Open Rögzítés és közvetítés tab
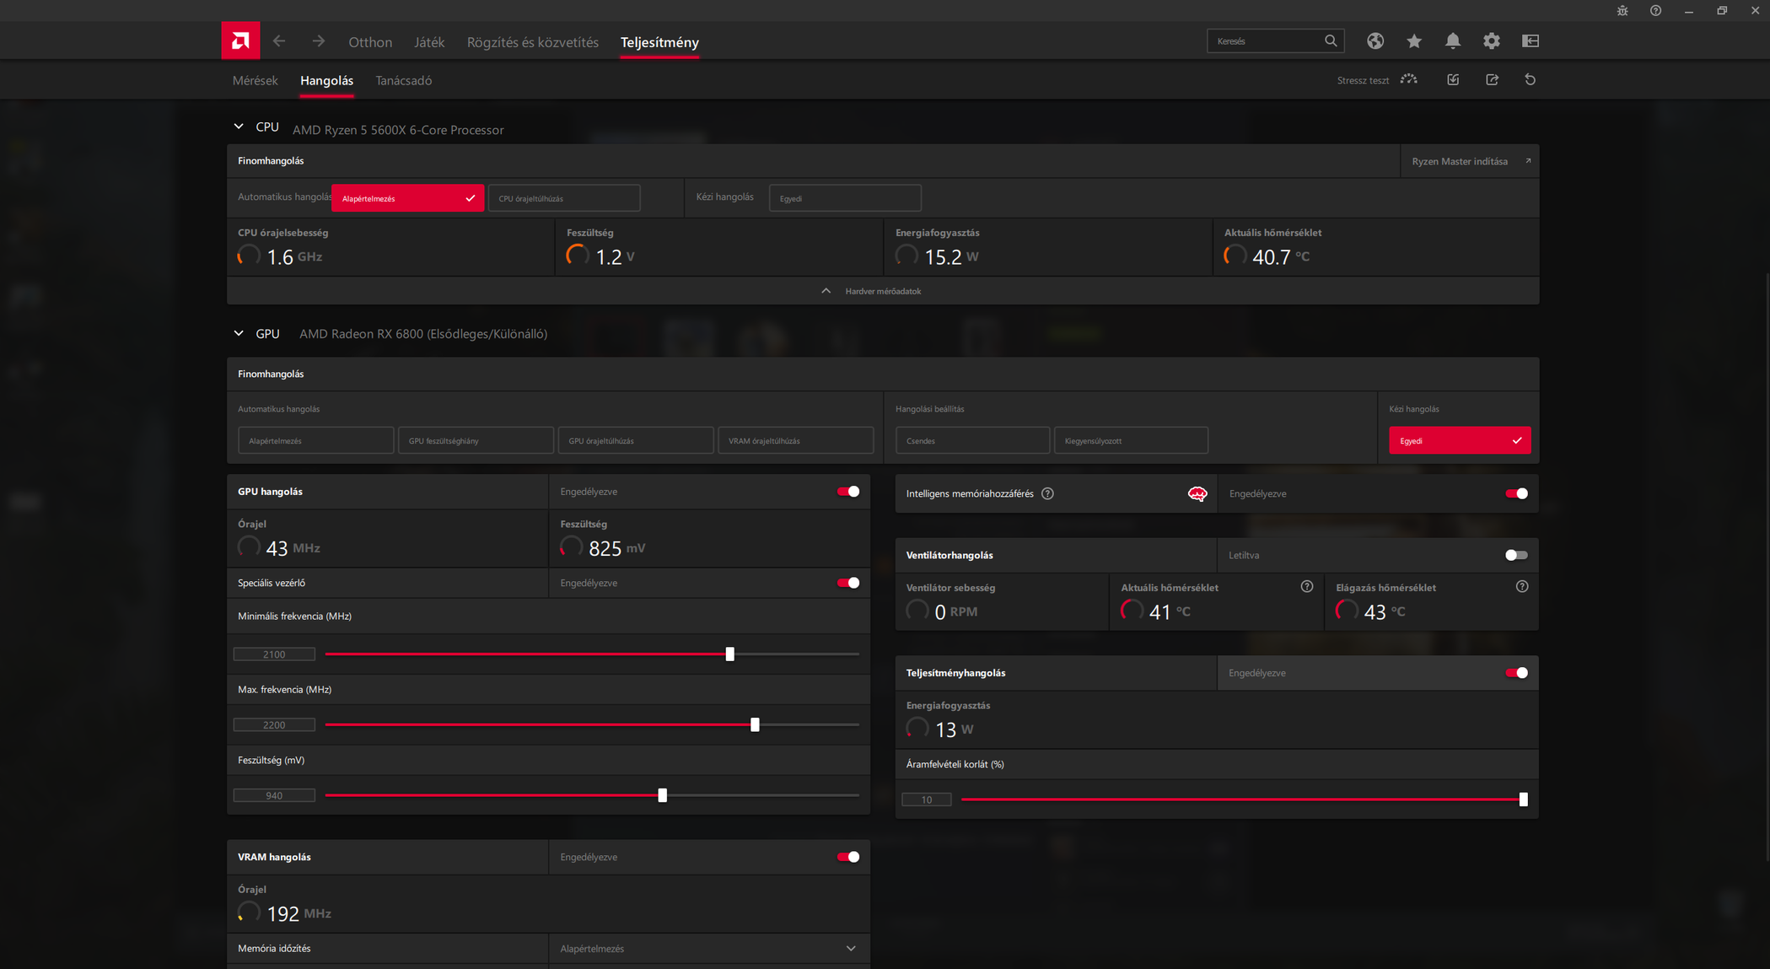The height and width of the screenshot is (969, 1770). click(x=533, y=41)
